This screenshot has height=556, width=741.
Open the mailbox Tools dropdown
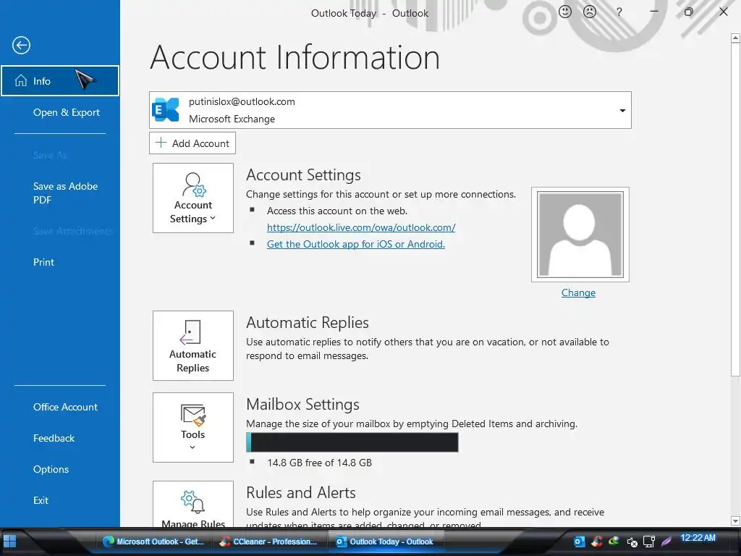point(192,427)
